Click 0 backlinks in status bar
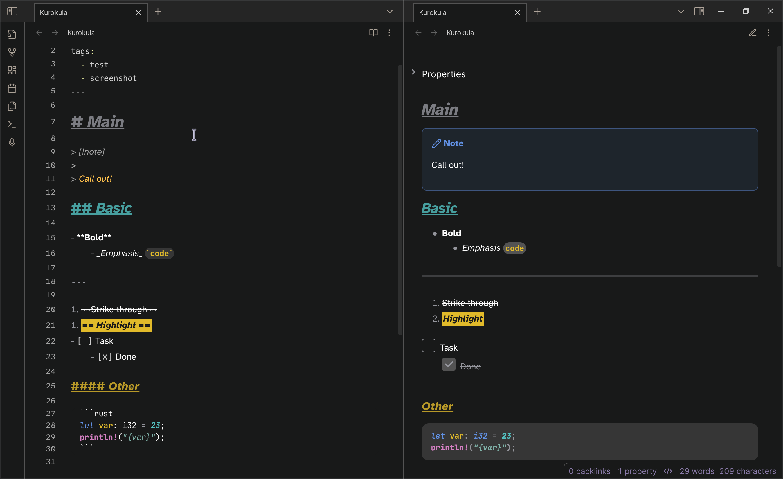This screenshot has width=783, height=479. point(589,471)
